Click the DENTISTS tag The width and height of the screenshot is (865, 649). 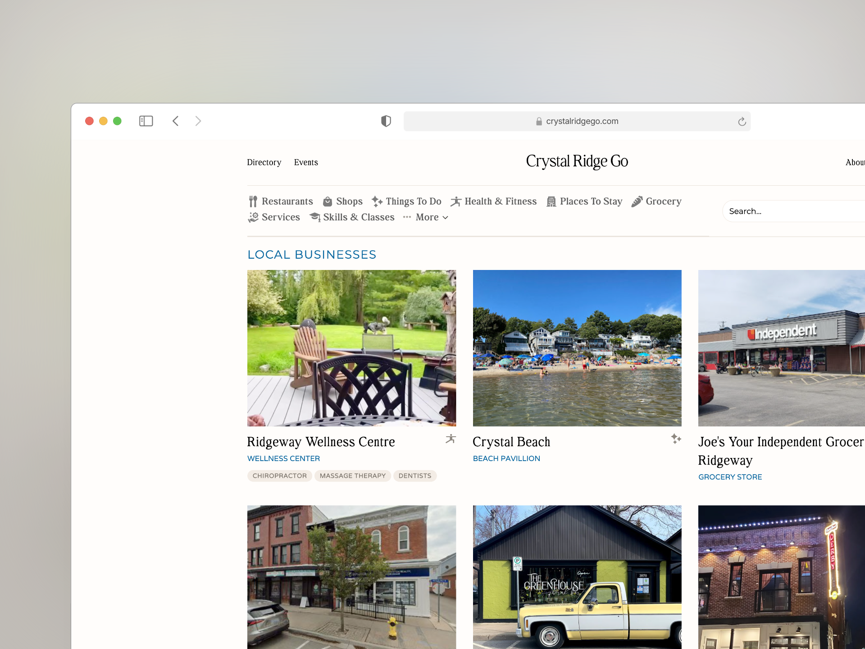[x=415, y=476]
